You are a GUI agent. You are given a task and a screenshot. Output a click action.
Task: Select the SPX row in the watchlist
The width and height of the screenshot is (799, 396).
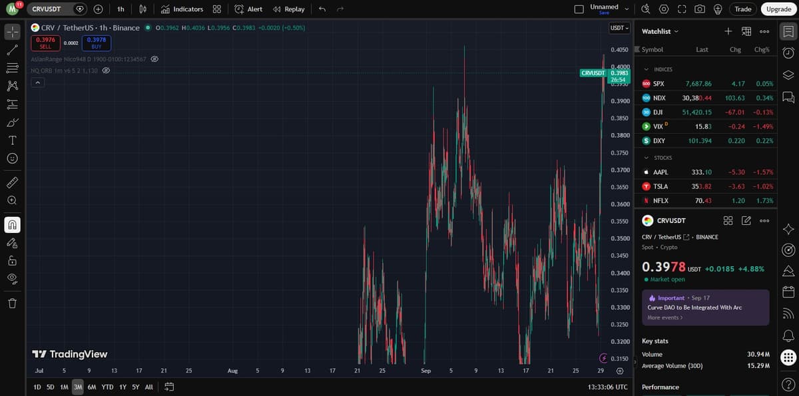tap(706, 84)
